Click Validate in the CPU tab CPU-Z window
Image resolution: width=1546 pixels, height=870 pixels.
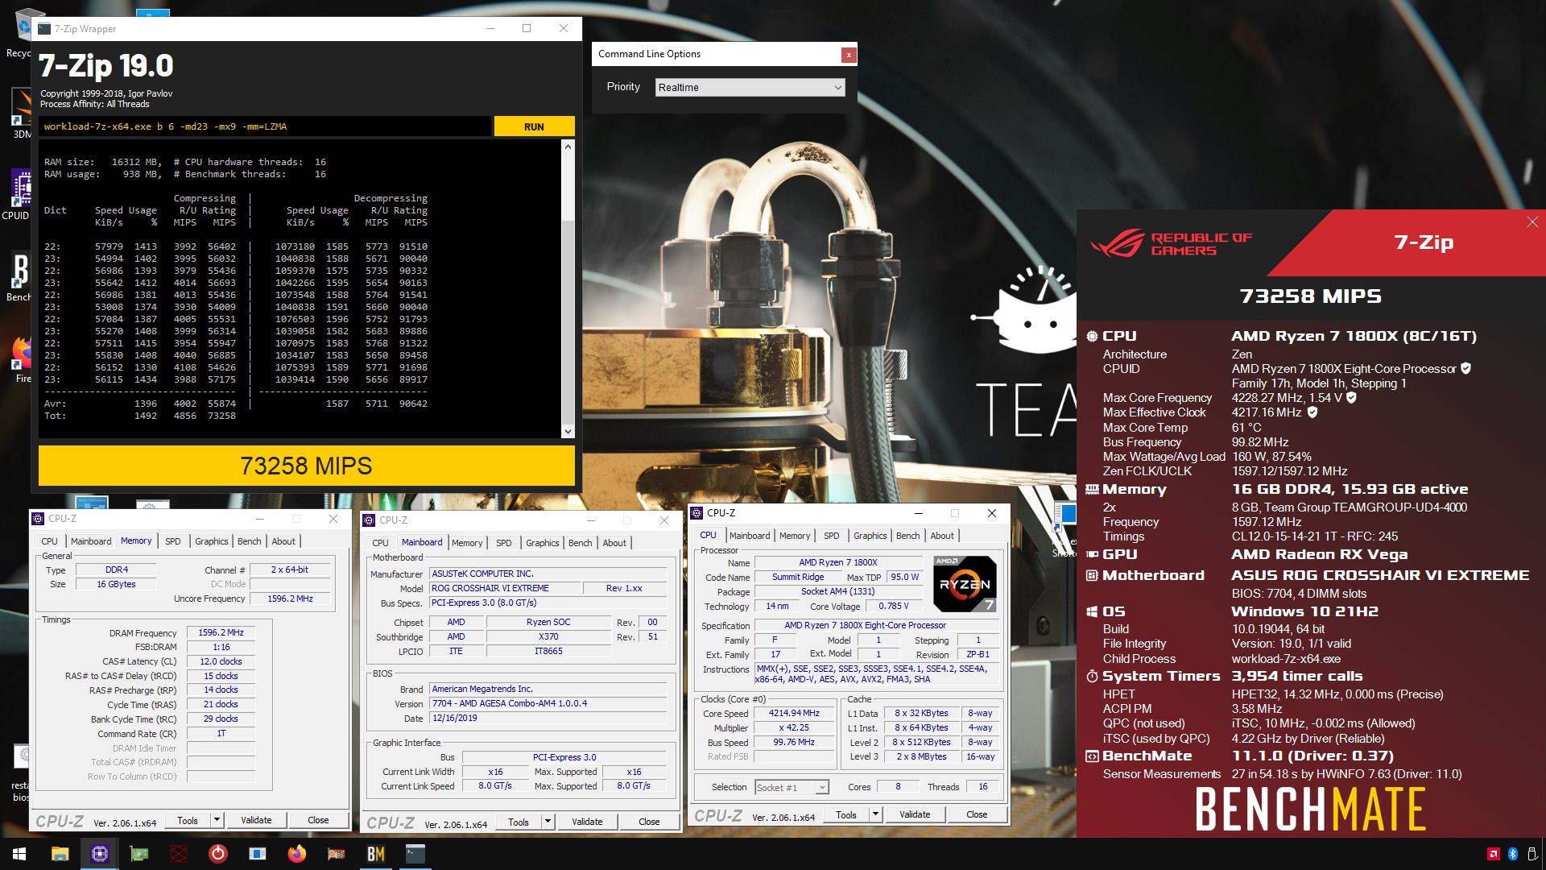(x=915, y=814)
